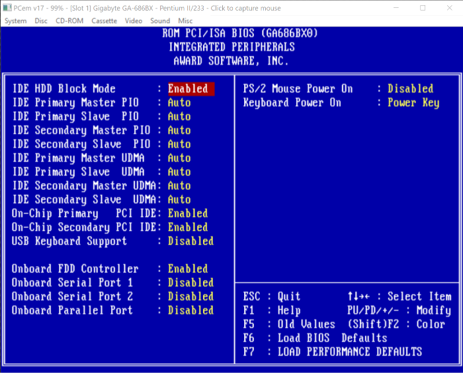
Task: Click IDE Secondary Slave UDMA Auto value
Action: coord(179,200)
